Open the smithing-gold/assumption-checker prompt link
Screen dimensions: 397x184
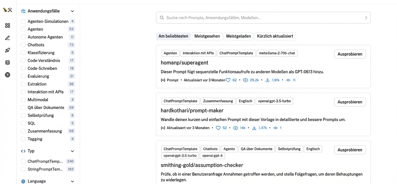tap(202, 165)
